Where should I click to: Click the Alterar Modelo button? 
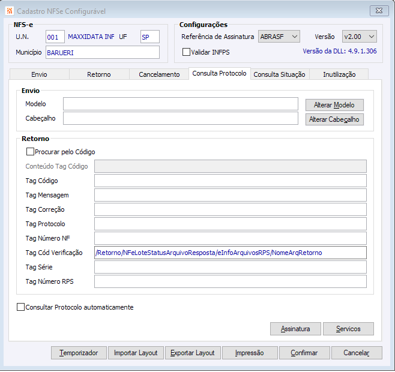(x=334, y=105)
